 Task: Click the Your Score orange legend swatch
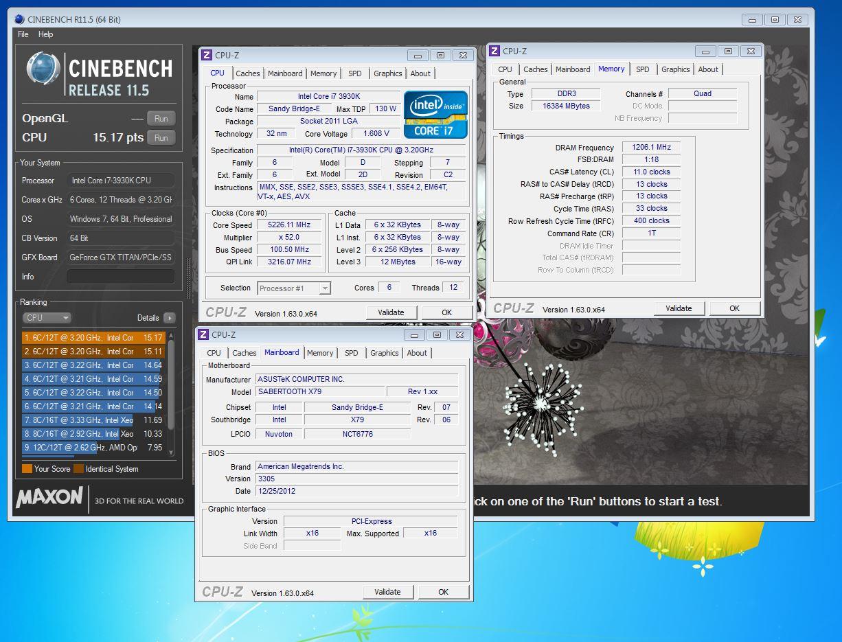click(x=27, y=469)
